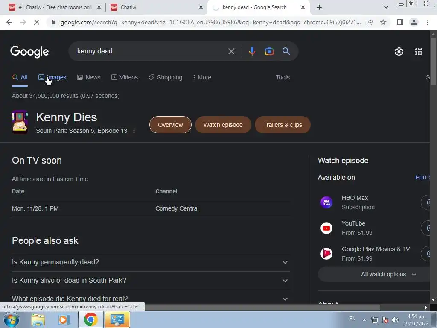Click the Google Play Movies logo
Screen dimensions: 437x328
coord(326,254)
